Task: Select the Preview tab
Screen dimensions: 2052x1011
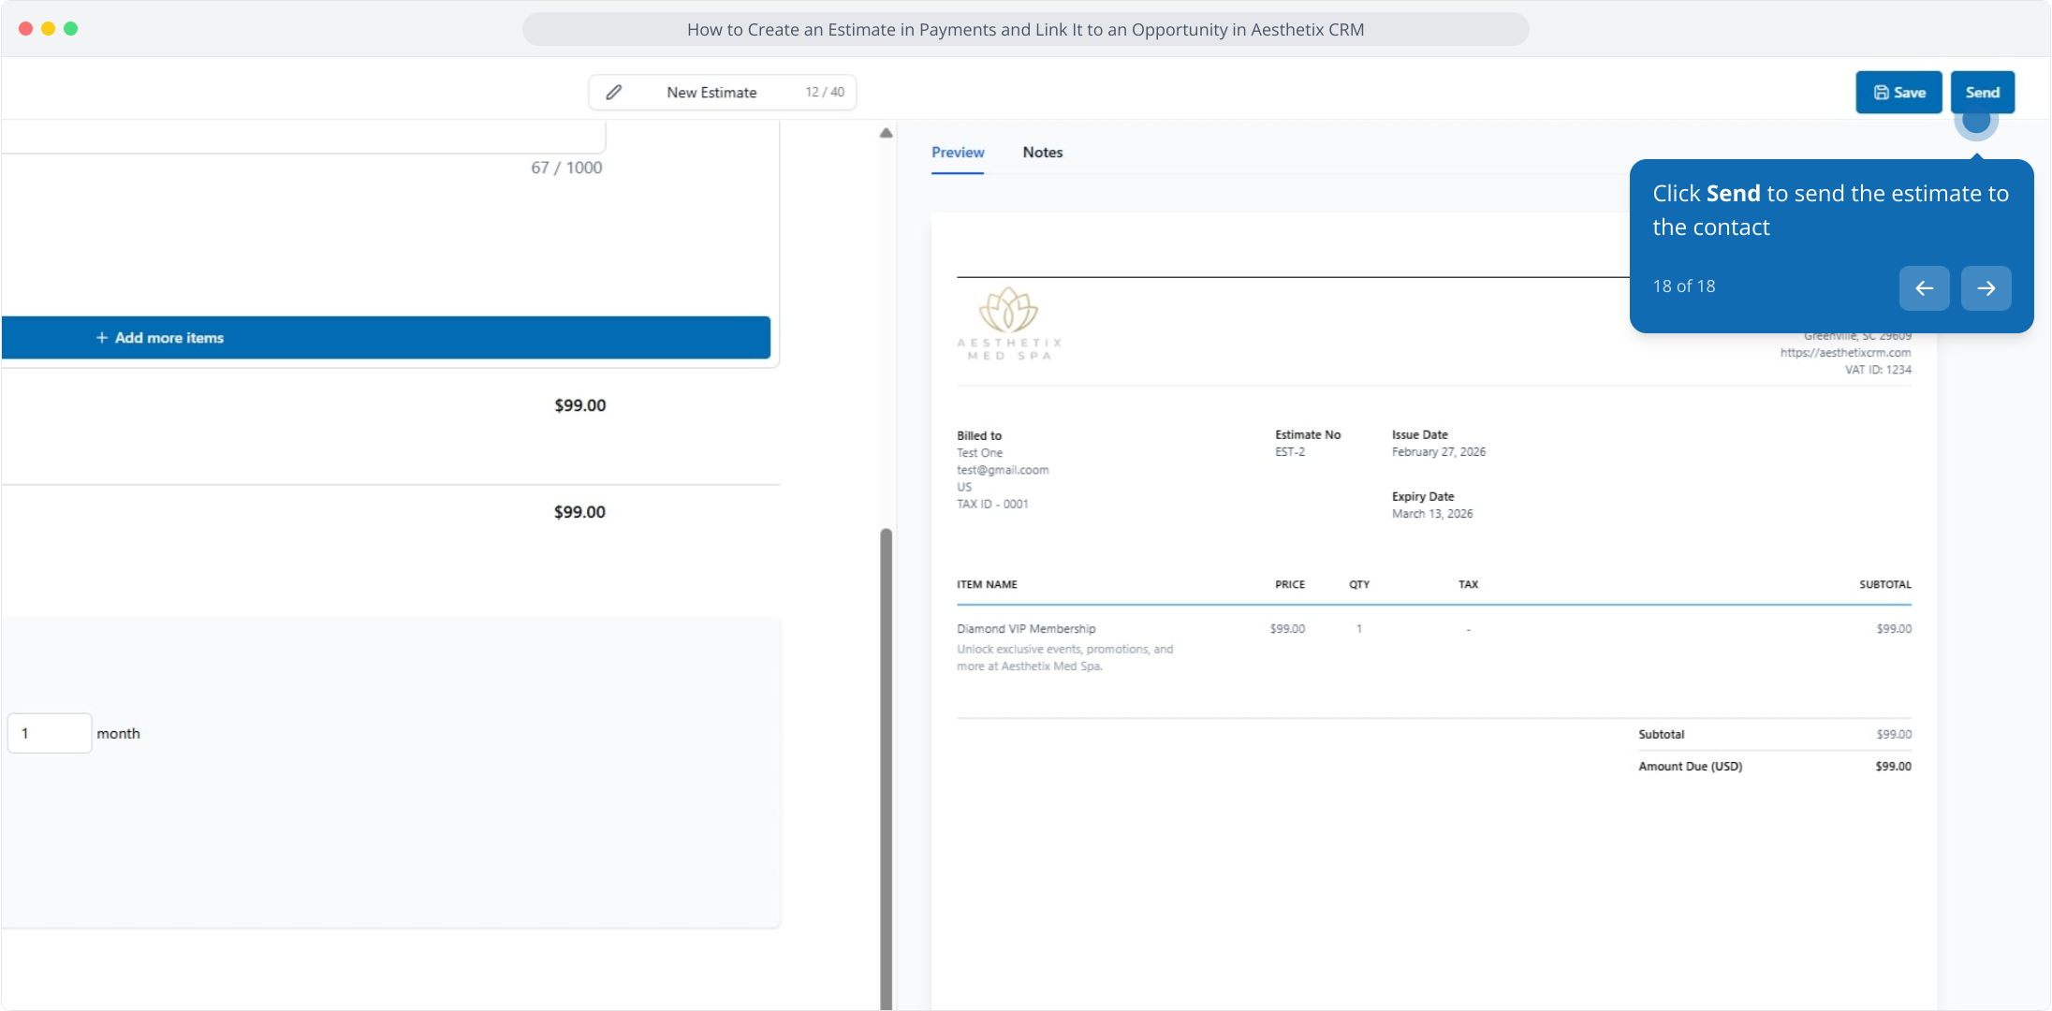Action: tap(957, 153)
